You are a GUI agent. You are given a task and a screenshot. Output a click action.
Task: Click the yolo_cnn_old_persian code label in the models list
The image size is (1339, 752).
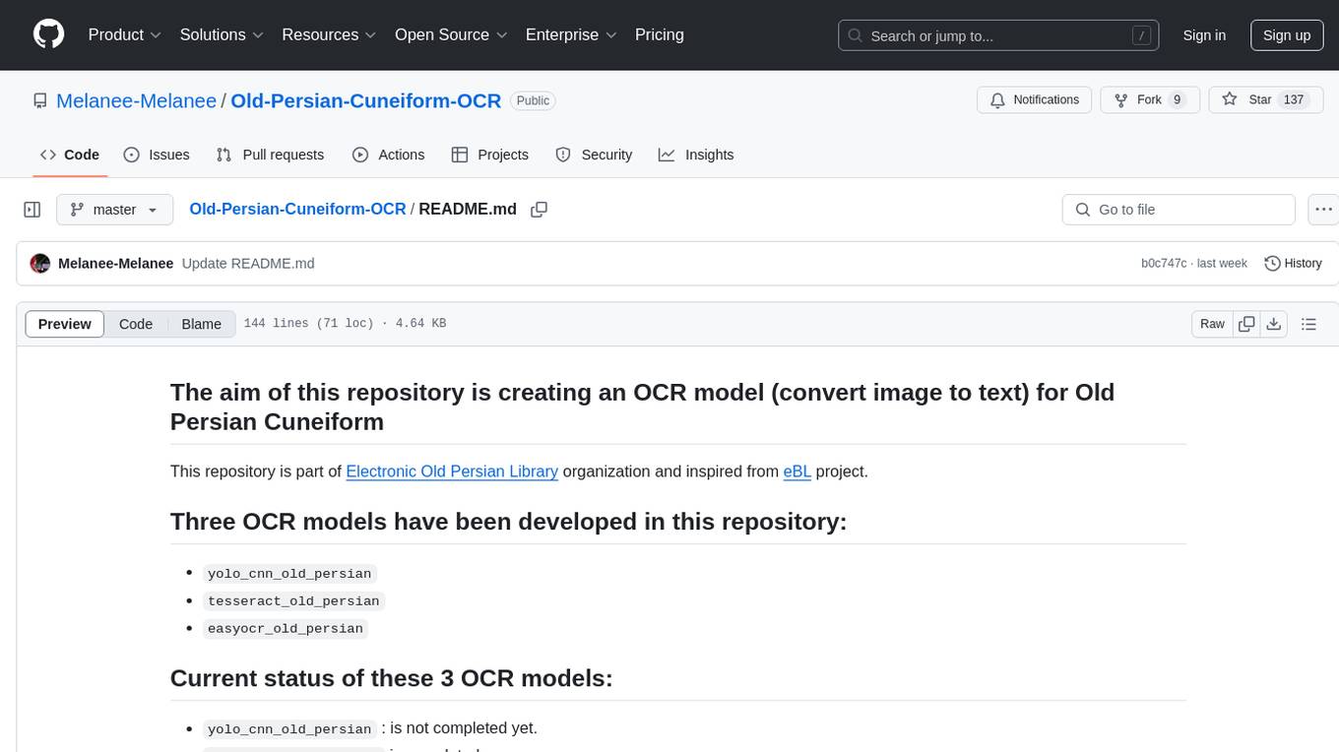click(289, 574)
